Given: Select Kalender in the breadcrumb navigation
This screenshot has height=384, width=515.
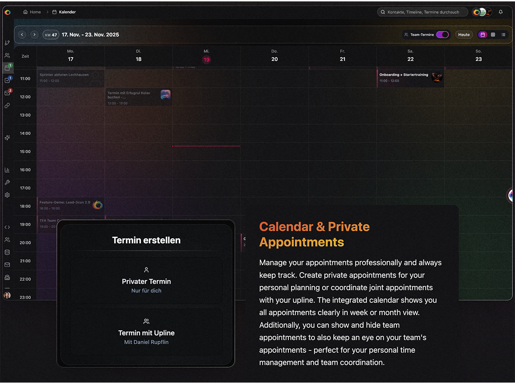Looking at the screenshot, I should 64,12.
